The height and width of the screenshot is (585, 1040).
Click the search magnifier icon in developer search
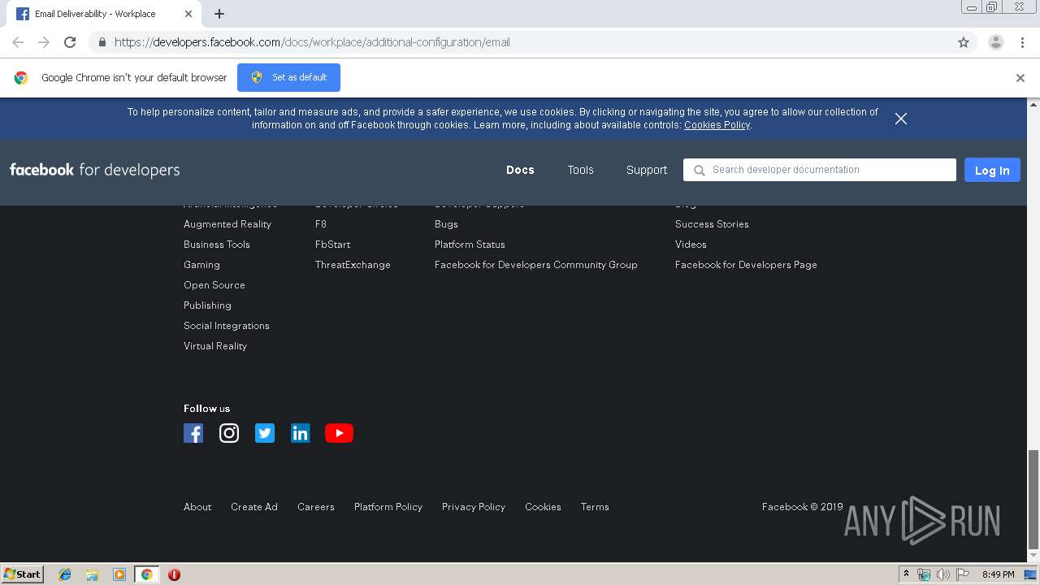[x=699, y=171]
